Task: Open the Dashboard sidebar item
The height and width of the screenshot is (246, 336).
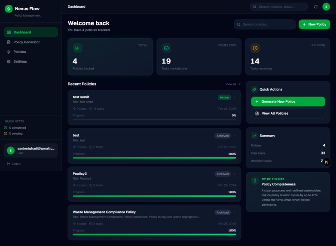Action: 31,32
